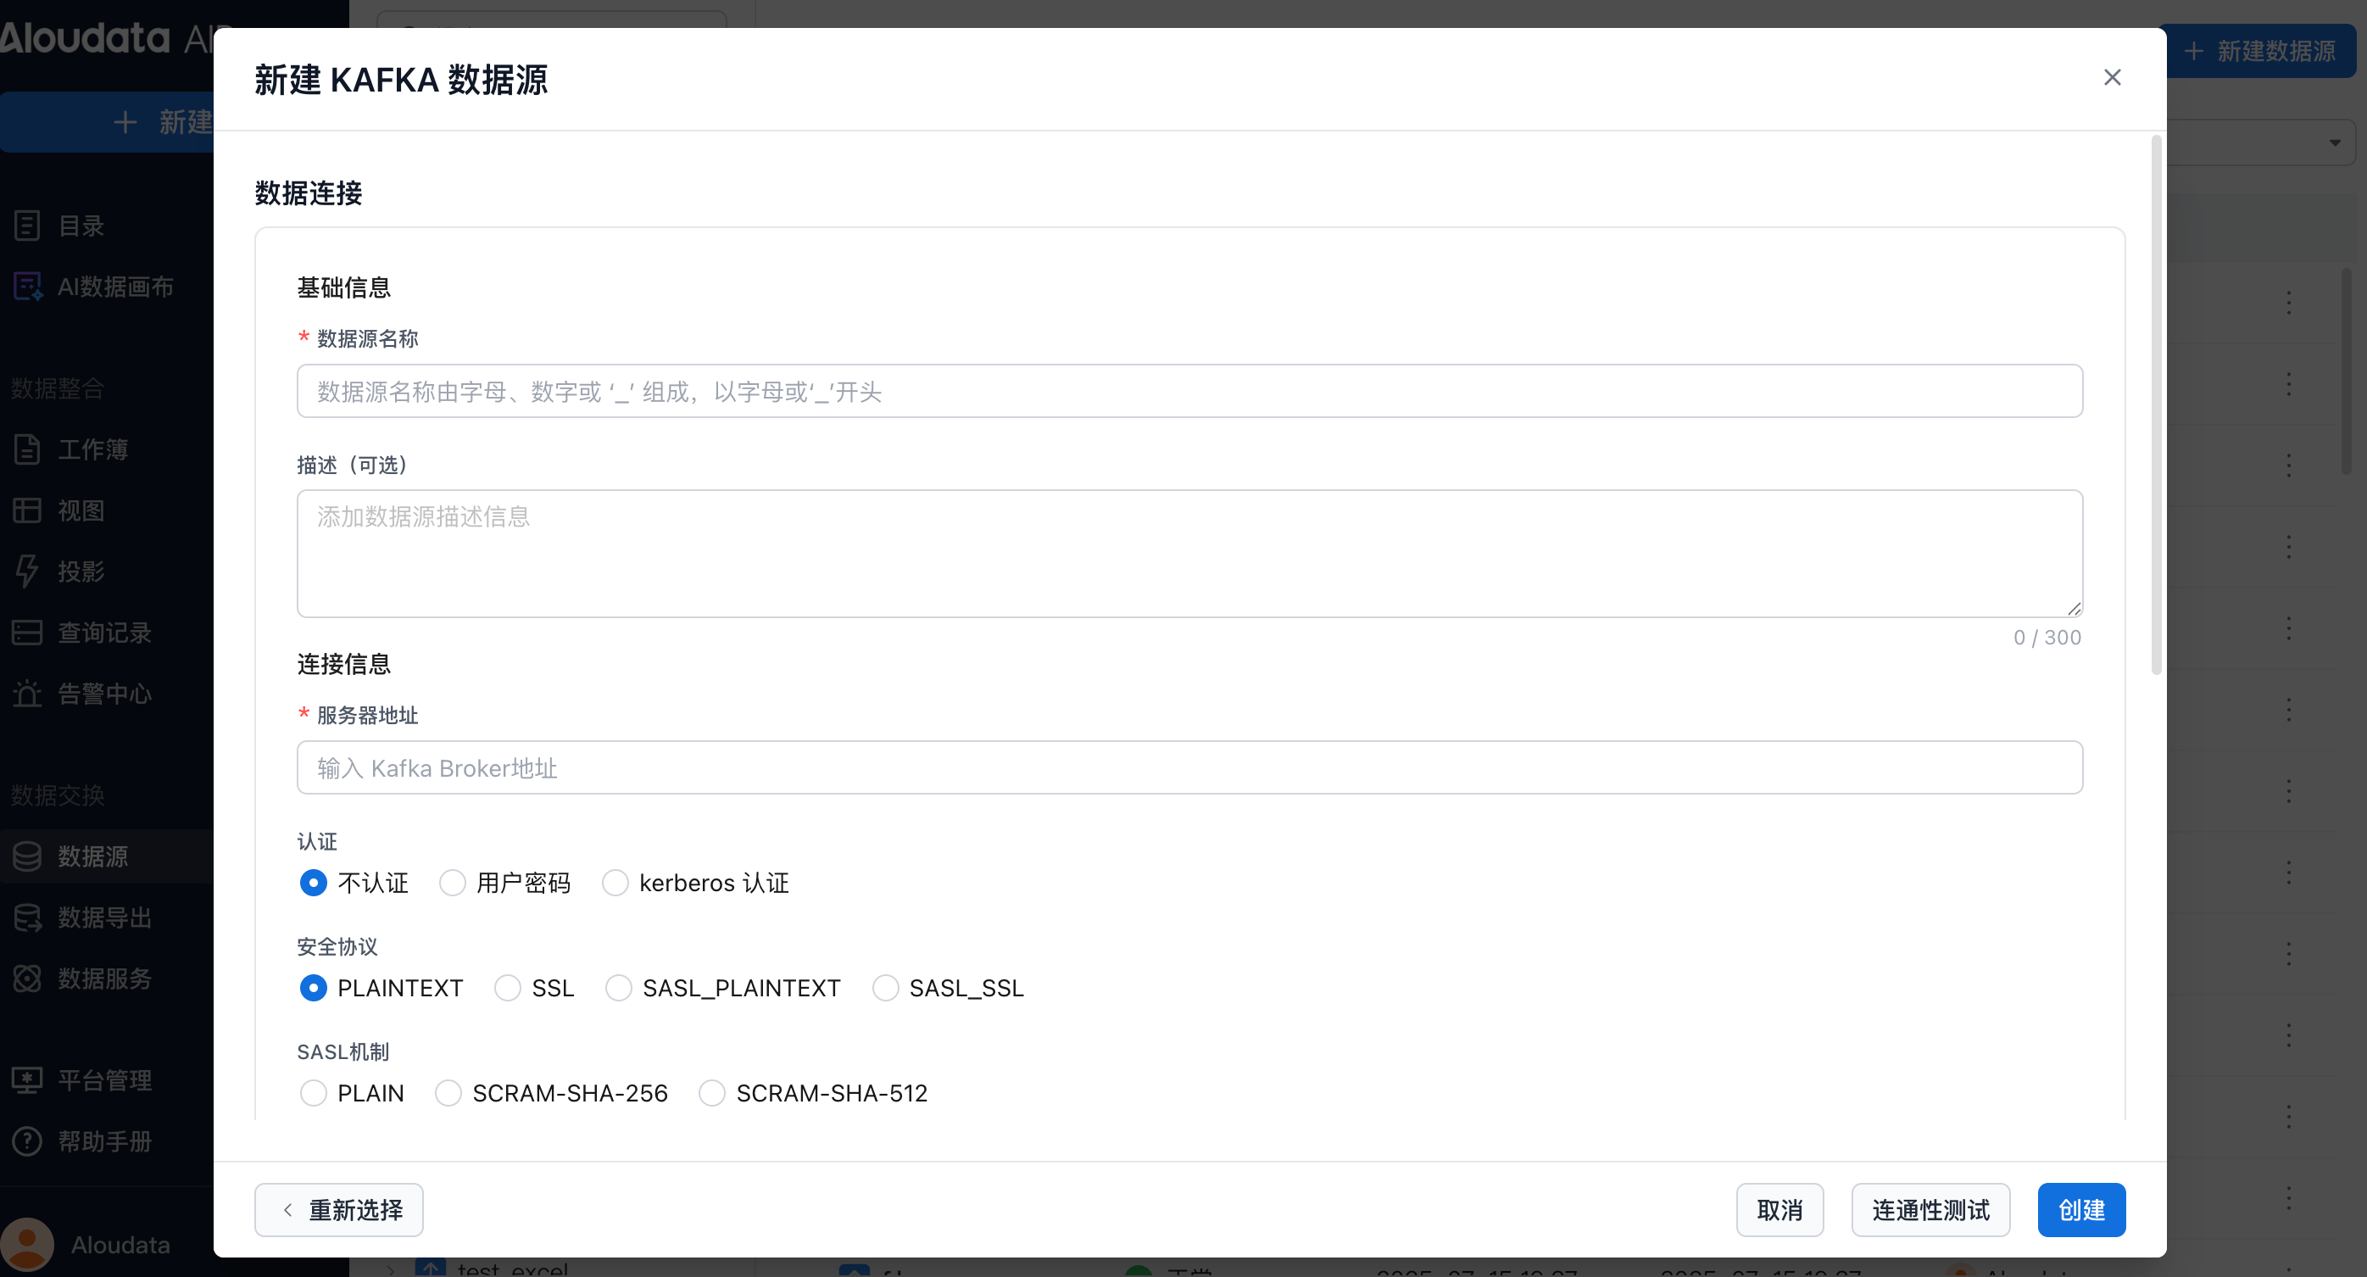This screenshot has height=1277, width=2367.
Task: Click the 连通性测试 button
Action: coord(1930,1210)
